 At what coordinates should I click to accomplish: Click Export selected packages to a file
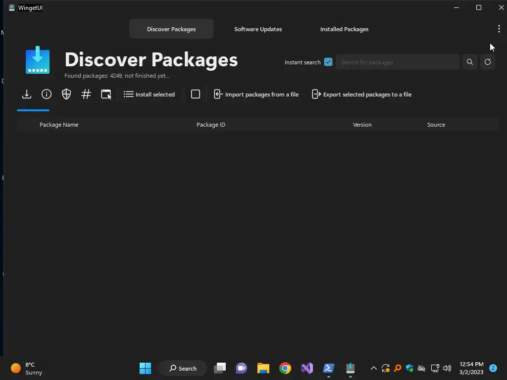(x=361, y=95)
